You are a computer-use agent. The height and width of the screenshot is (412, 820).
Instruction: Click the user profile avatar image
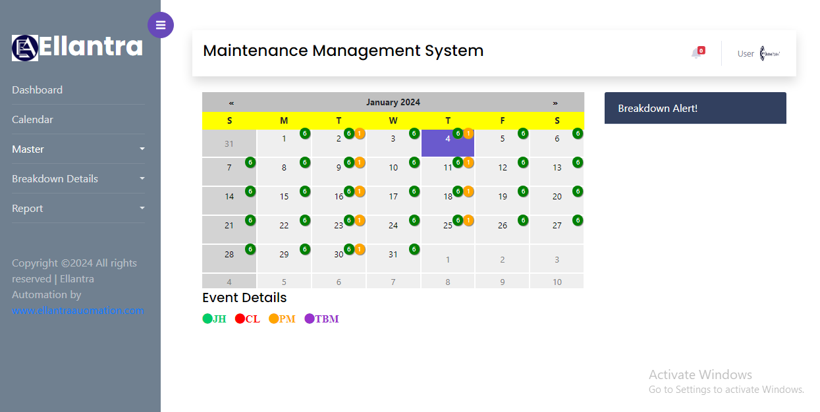pyautogui.click(x=769, y=53)
